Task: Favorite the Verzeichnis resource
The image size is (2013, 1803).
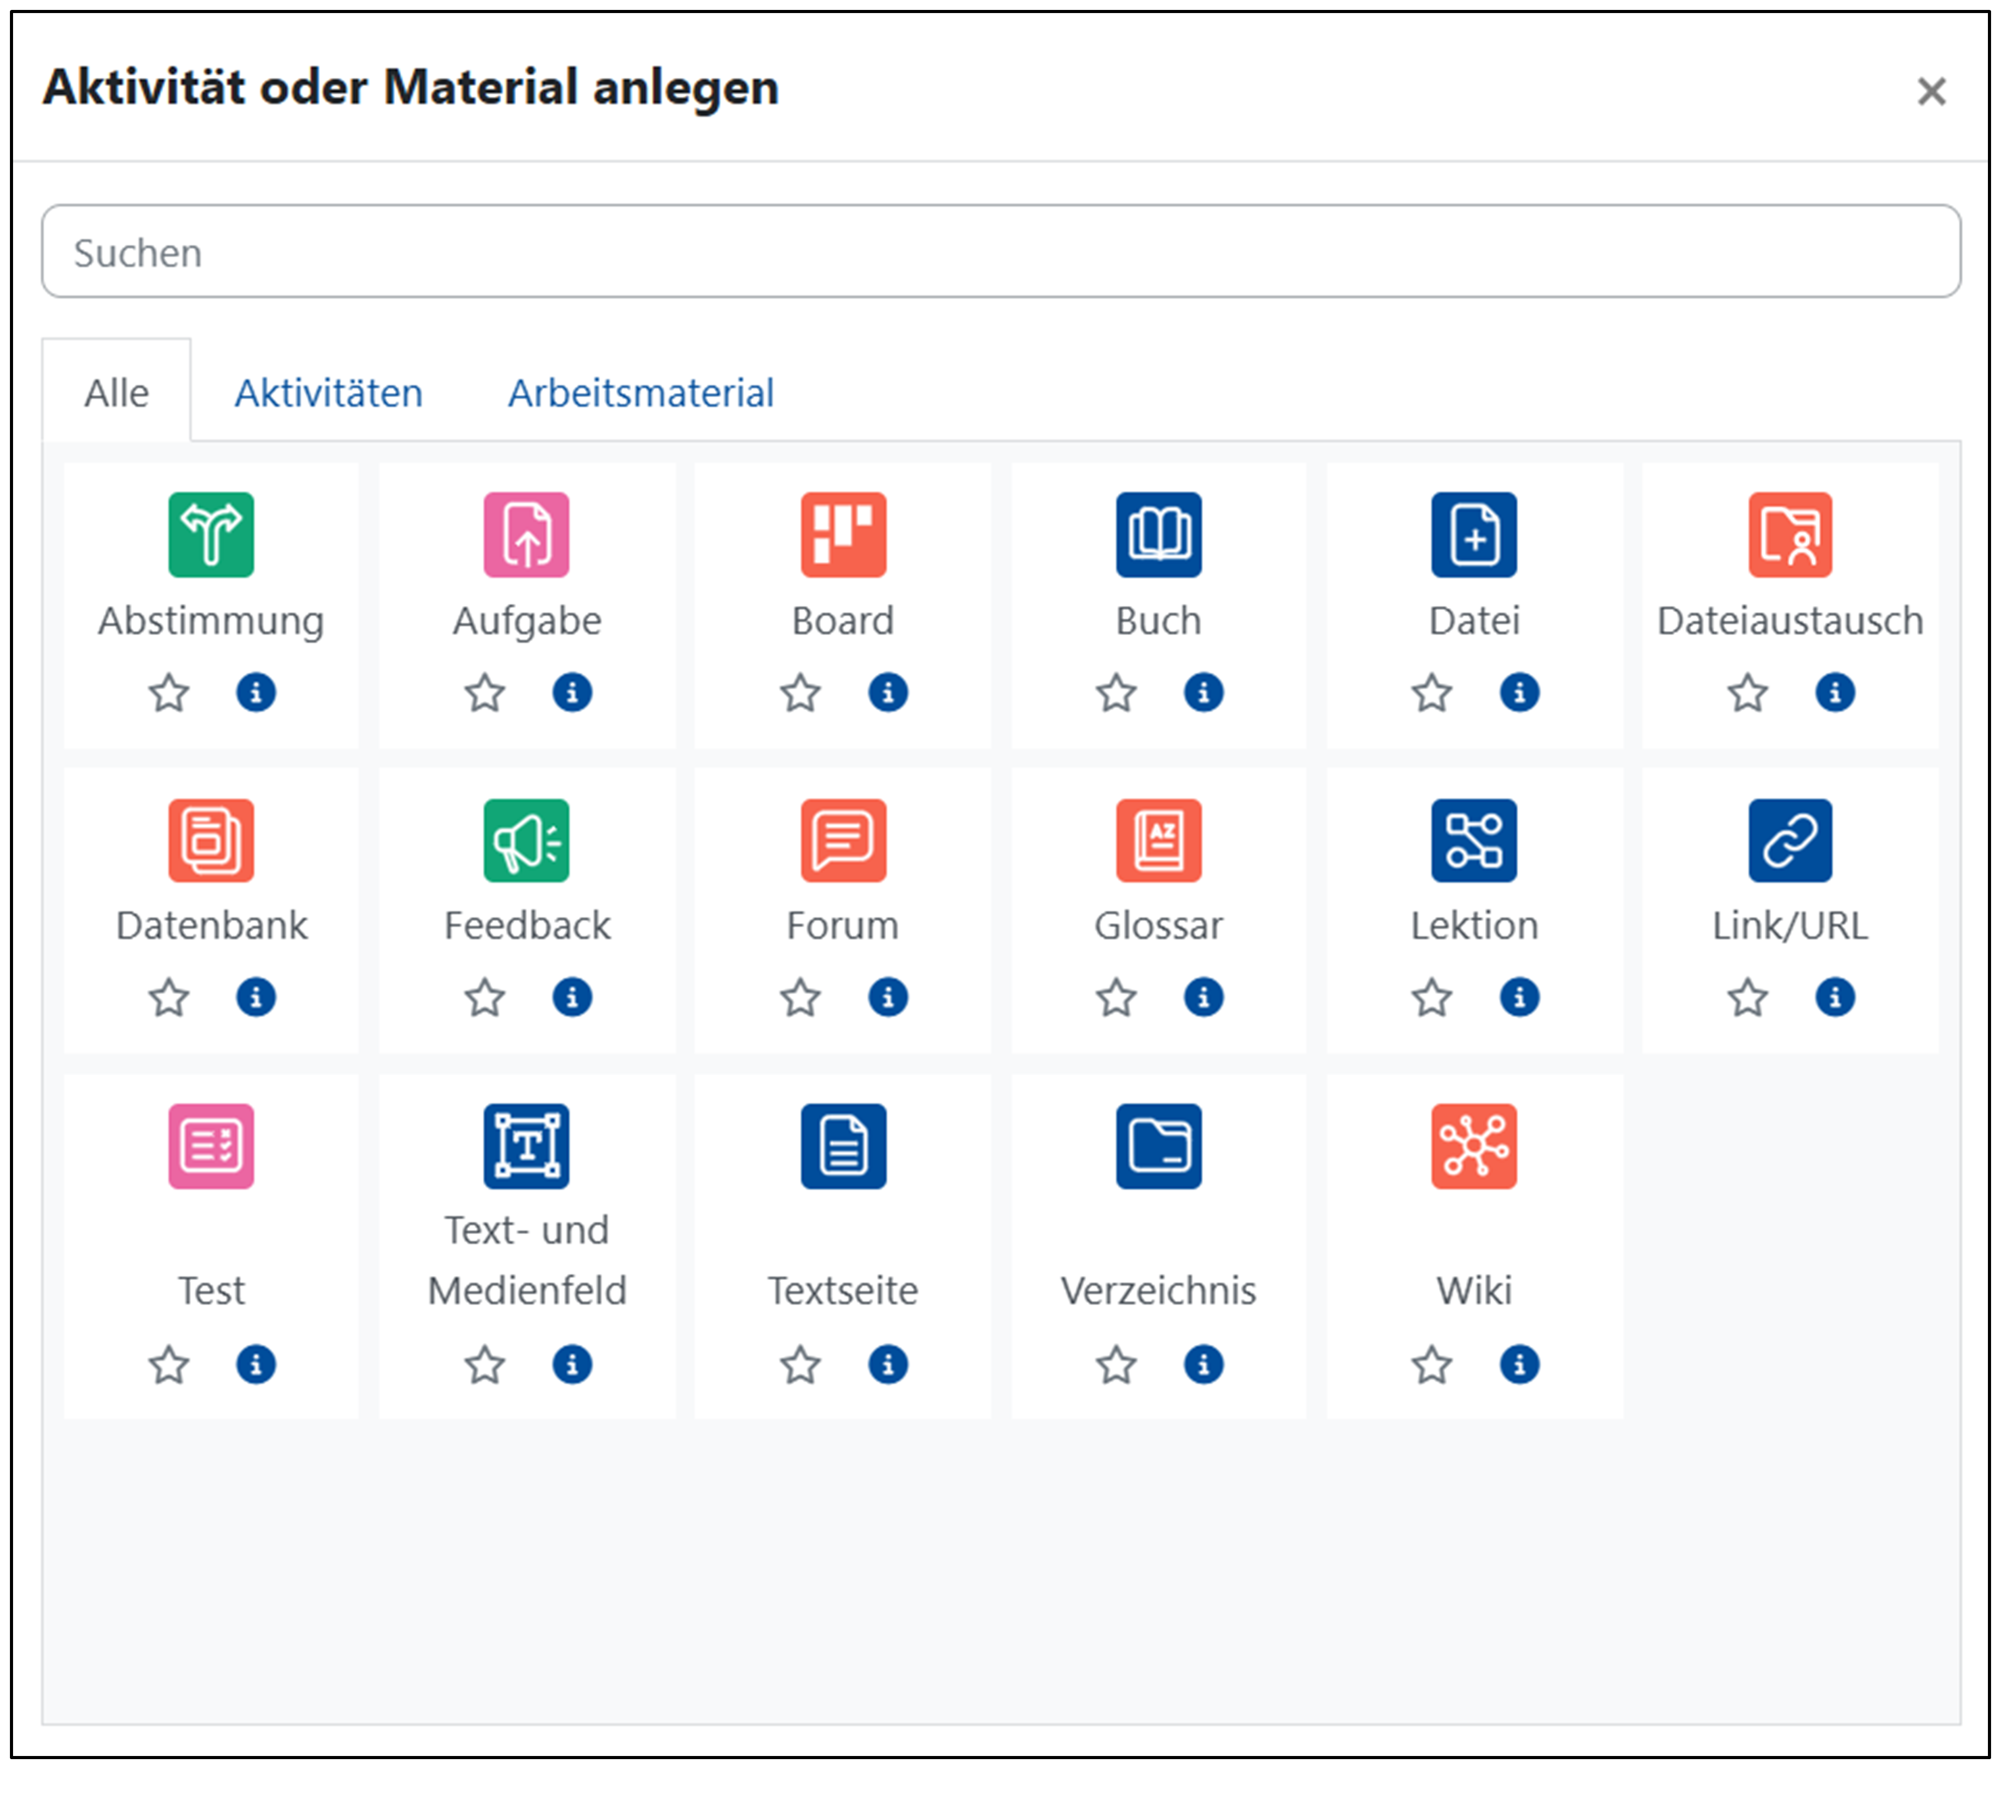Action: 1116,1365
